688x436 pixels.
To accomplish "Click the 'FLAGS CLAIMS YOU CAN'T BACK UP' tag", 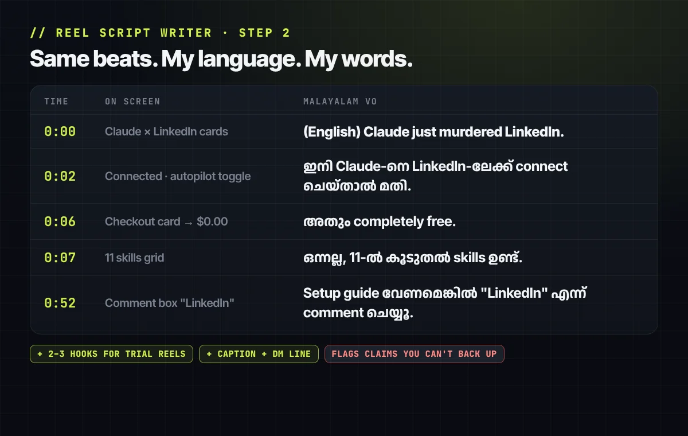I will pos(414,354).
